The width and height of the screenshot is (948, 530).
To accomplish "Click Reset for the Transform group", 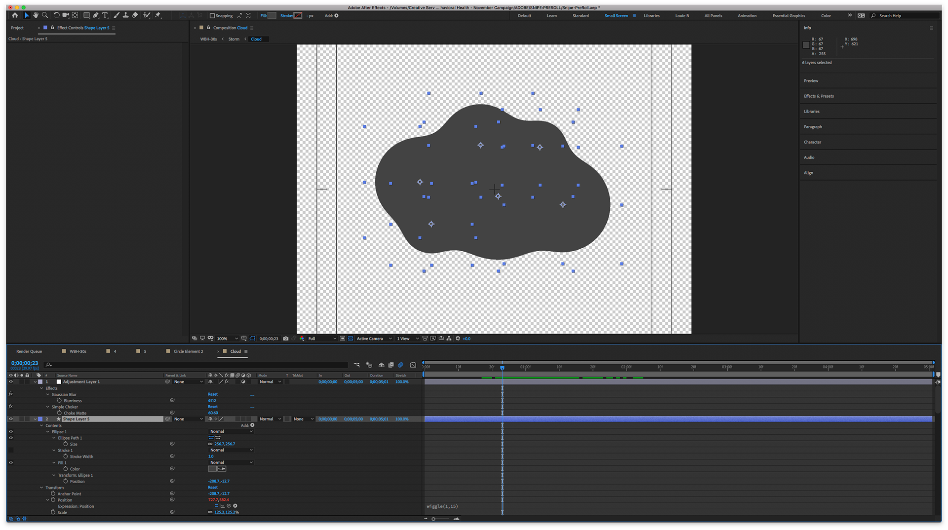I will click(x=213, y=488).
